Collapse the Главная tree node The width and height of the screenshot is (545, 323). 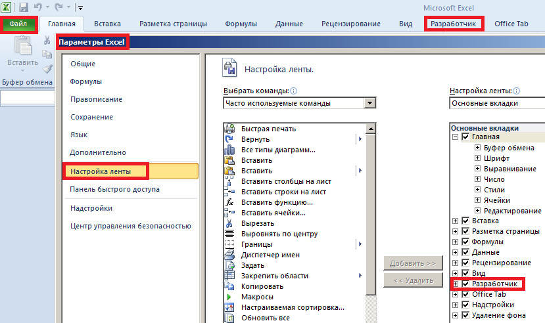click(x=455, y=137)
